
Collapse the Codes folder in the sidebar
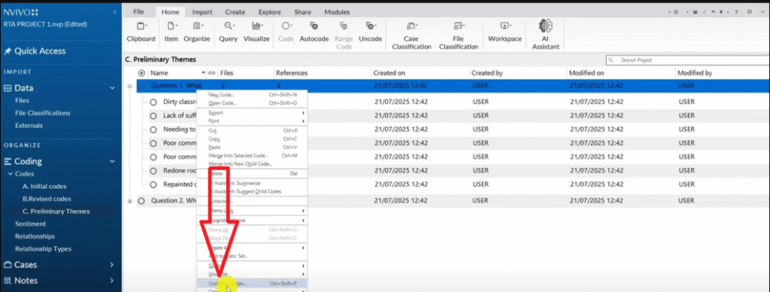coord(11,174)
